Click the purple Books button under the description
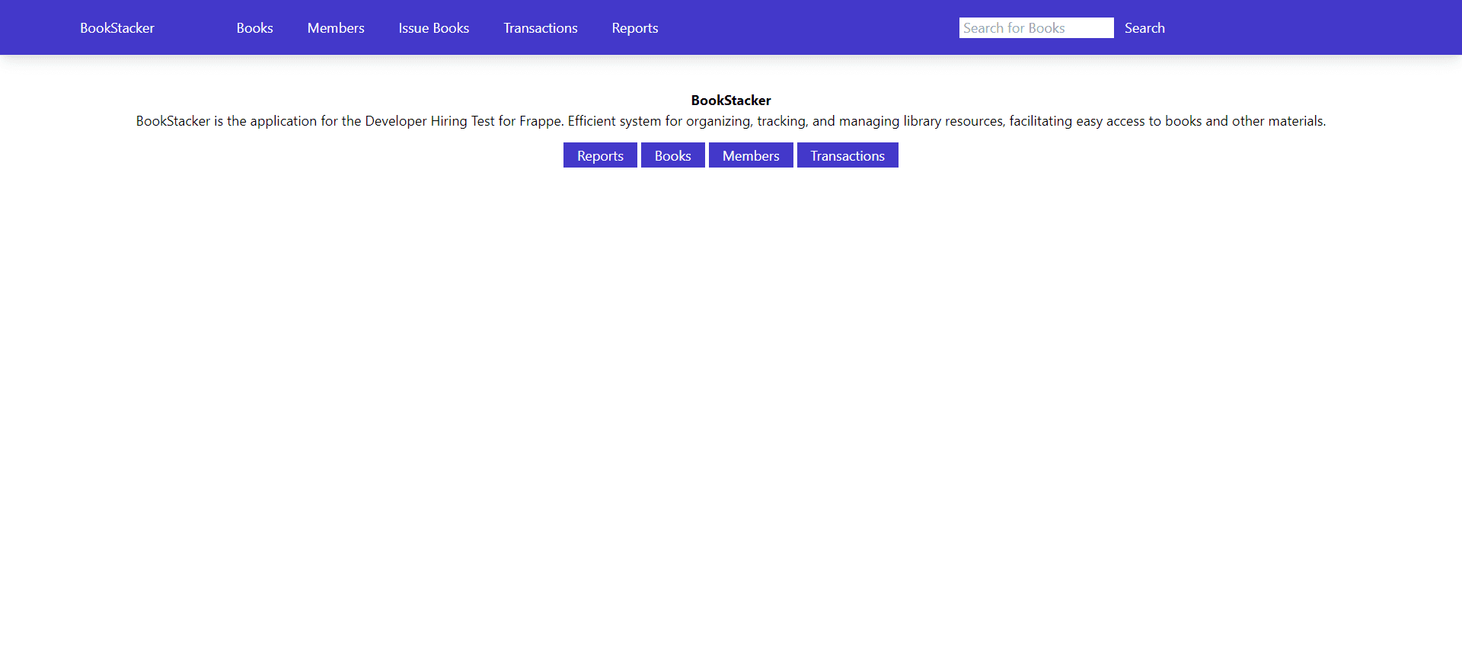Screen dimensions: 1462x661 point(672,155)
